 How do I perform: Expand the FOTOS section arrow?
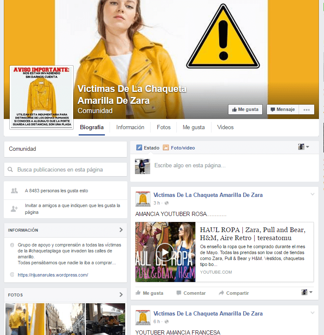point(121,294)
